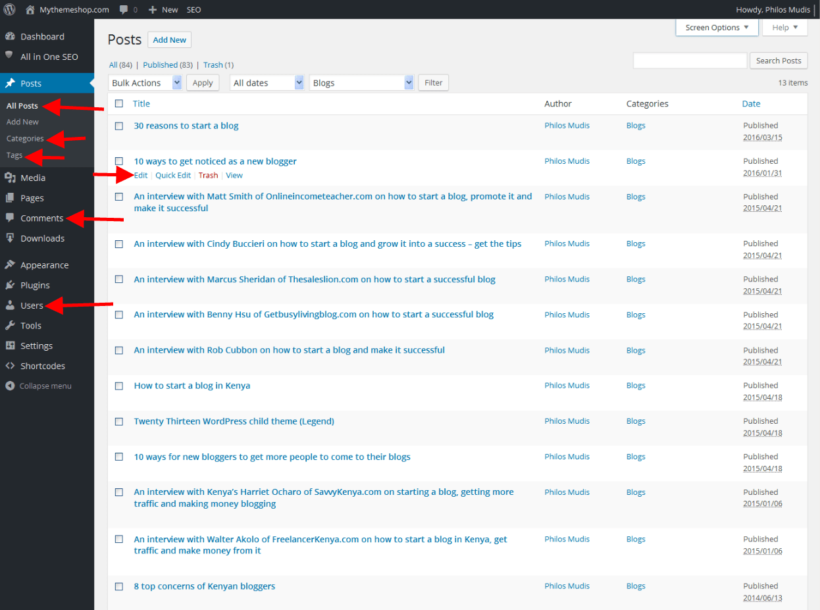Image resolution: width=820 pixels, height=610 pixels.
Task: Open the Add New submenu item
Action: 22,122
